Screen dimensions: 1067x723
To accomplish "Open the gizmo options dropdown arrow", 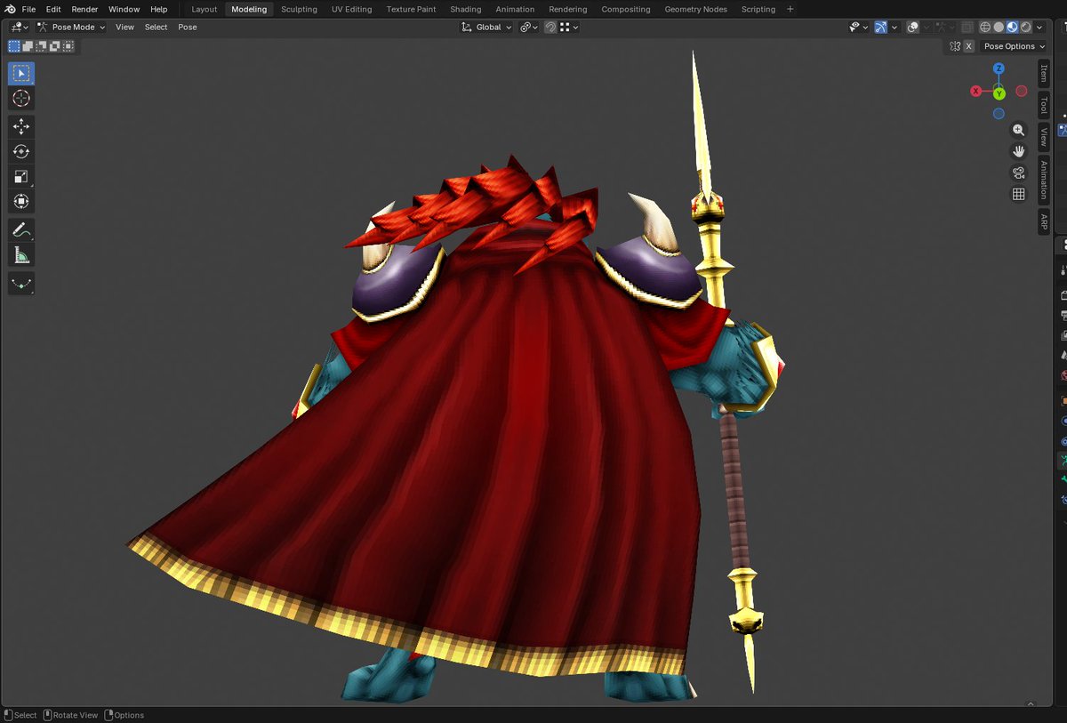I will 895,28.
